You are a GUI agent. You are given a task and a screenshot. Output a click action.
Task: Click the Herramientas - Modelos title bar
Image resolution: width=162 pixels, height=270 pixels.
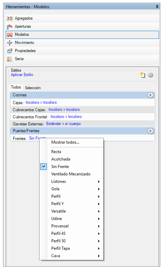click(82, 7)
